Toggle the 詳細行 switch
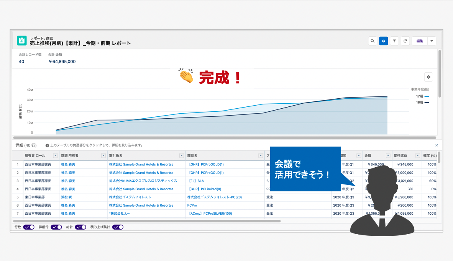 click(56, 227)
